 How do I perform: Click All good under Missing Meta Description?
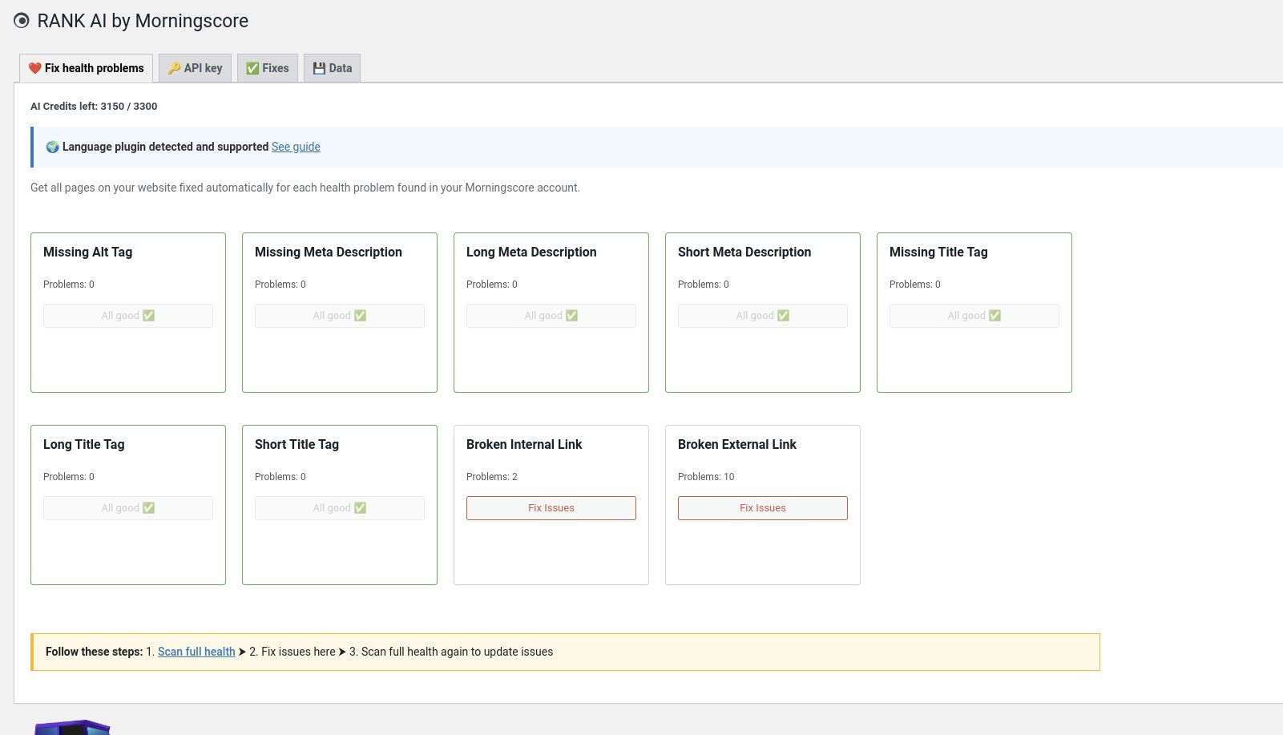(x=339, y=316)
